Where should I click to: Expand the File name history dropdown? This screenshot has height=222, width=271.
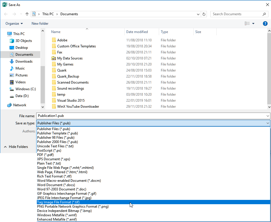click(x=268, y=116)
